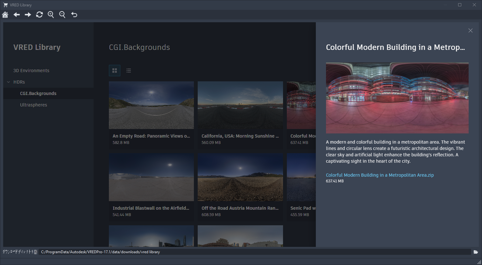
Task: Navigate forward using the right arrow icon
Action: (28, 14)
